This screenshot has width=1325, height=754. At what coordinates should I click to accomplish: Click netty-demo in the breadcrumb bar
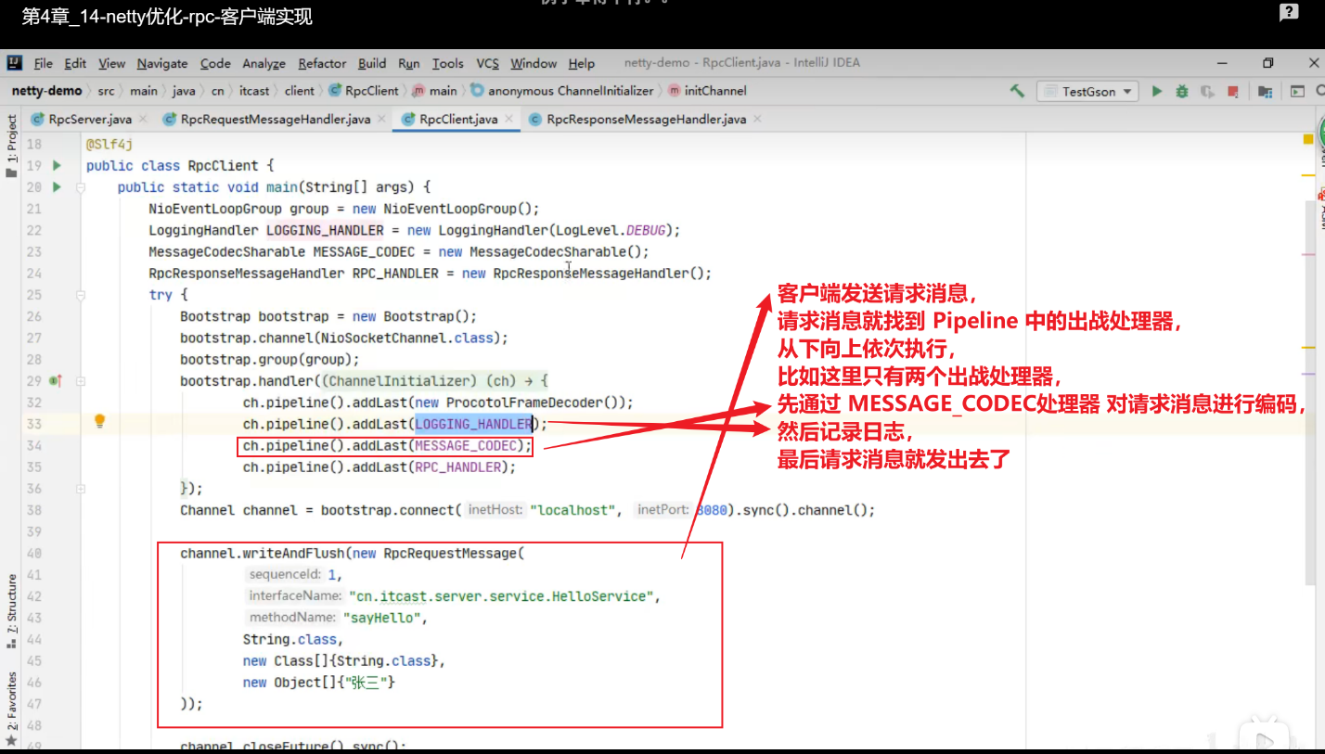[x=46, y=91]
